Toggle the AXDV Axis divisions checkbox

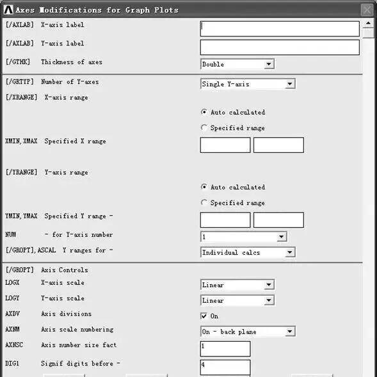[204, 316]
